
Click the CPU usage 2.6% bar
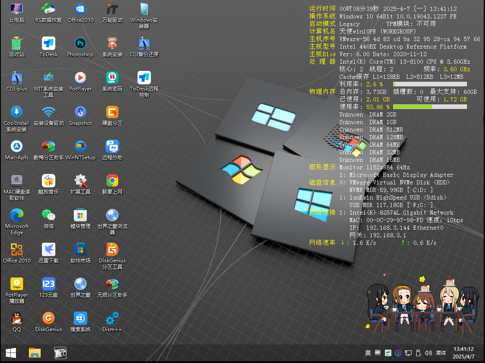click(430, 84)
